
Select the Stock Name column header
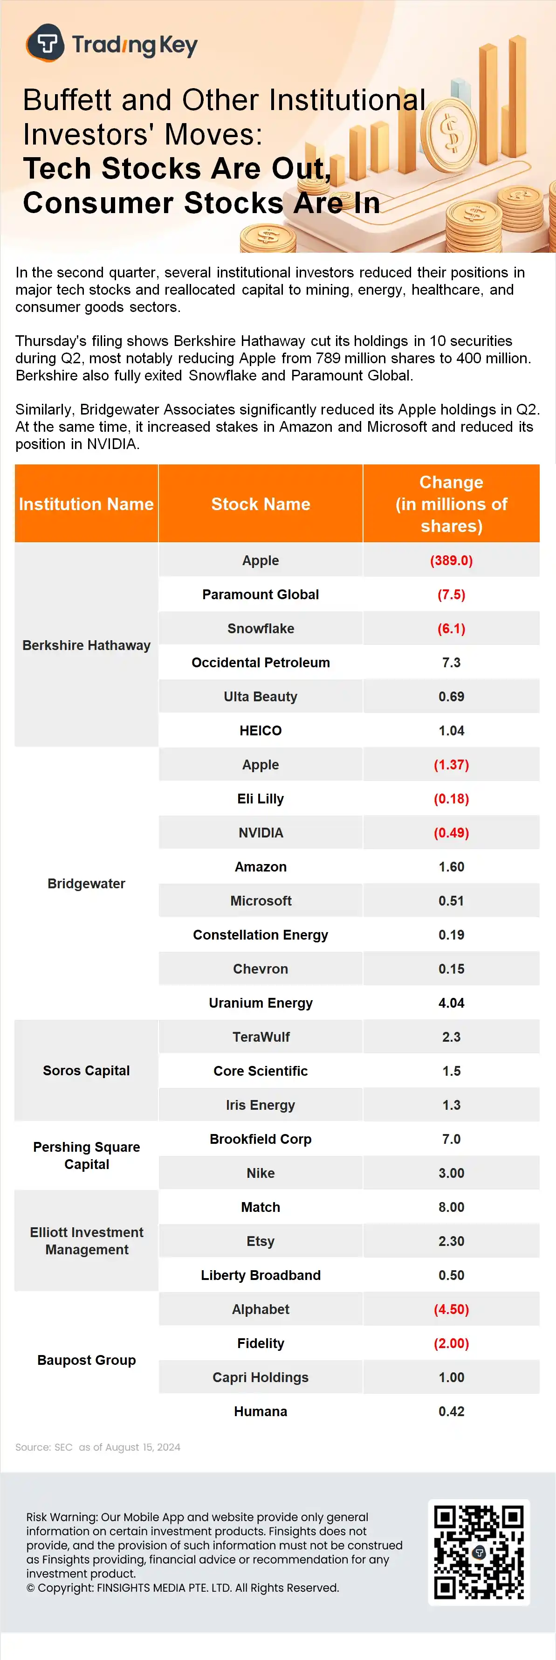click(260, 504)
